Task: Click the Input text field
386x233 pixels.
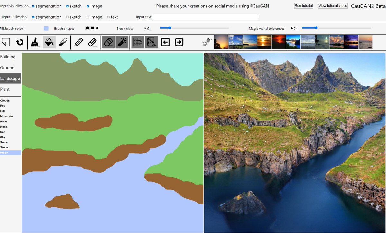Action: [206, 17]
